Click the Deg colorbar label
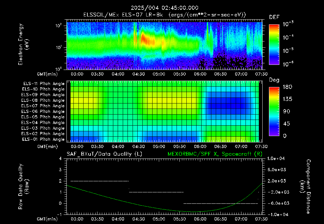 coord(274,80)
